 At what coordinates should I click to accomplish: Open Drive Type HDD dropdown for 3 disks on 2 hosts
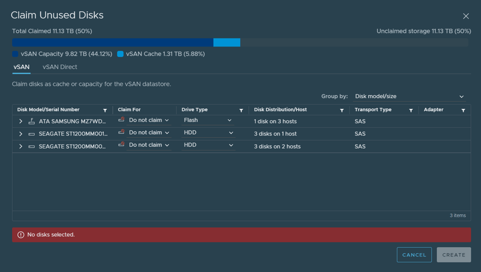209,145
